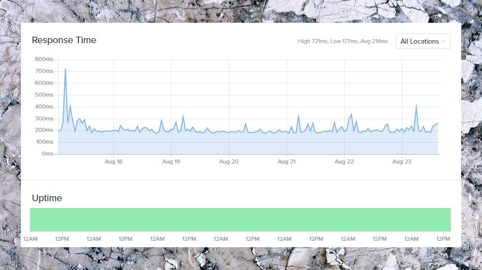Click the High 721ms, Low 177ms summary text

point(327,42)
